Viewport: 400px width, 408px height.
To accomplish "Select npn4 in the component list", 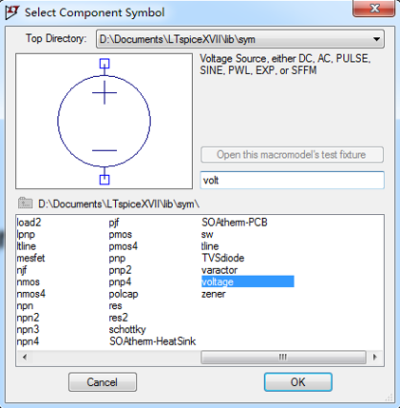I will [28, 341].
